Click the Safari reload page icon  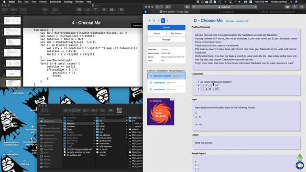[255, 7]
